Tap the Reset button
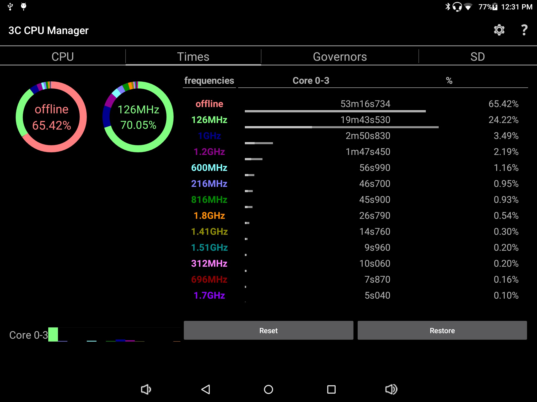 268,330
